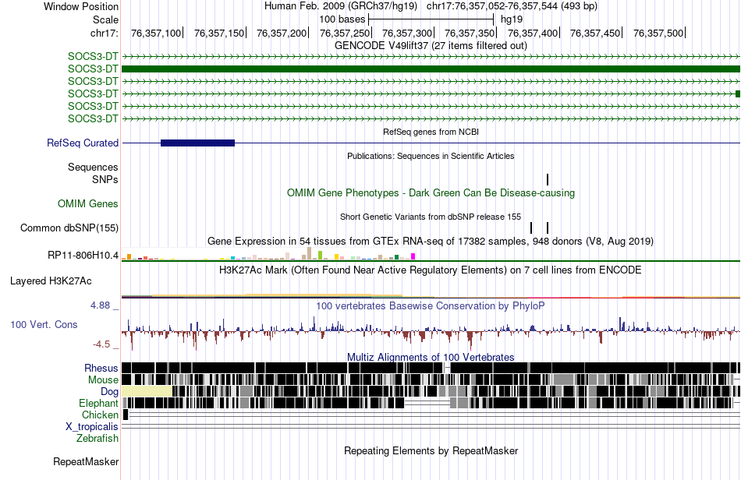Click the RP11-806H10.4 gene label
Viewport: 741px width, 480px height.
click(83, 256)
